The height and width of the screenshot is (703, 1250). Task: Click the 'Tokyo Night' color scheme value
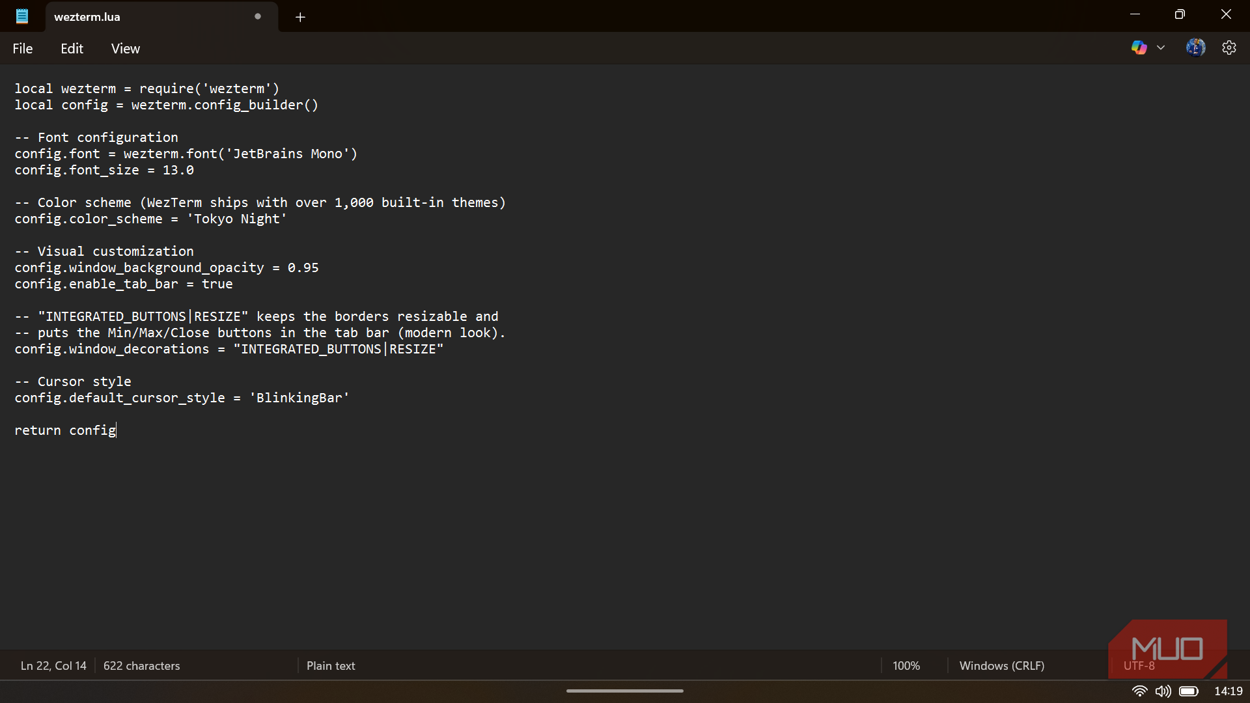pyautogui.click(x=237, y=219)
